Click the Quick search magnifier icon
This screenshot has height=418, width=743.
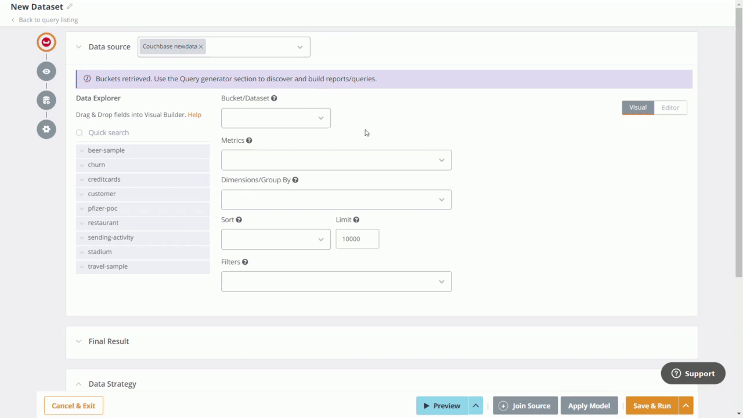(x=79, y=132)
